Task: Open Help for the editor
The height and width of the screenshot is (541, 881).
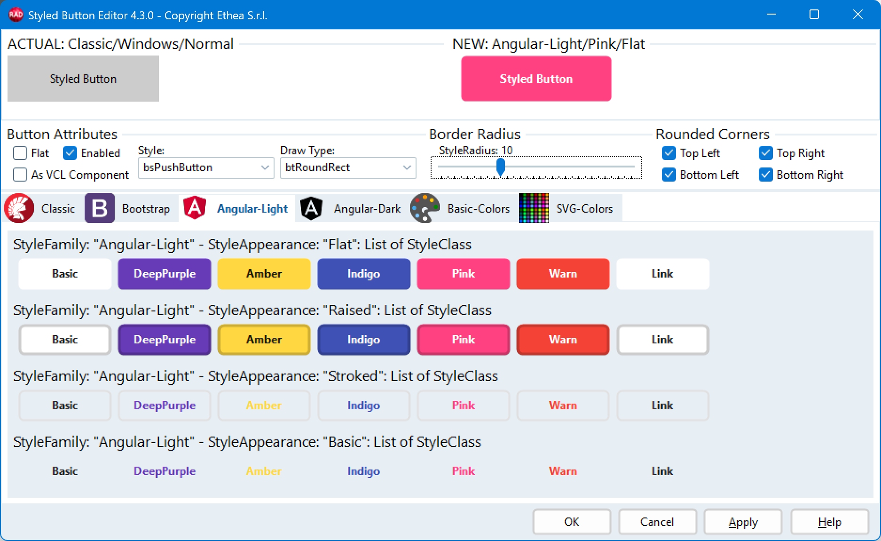Action: point(830,522)
